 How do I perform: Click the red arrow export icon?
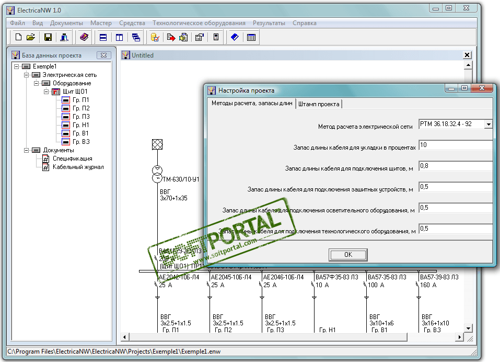[171, 37]
